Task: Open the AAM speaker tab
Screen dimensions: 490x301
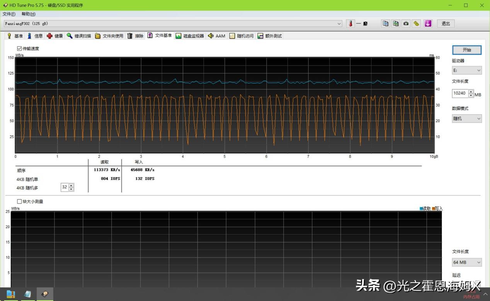Action: pos(216,36)
